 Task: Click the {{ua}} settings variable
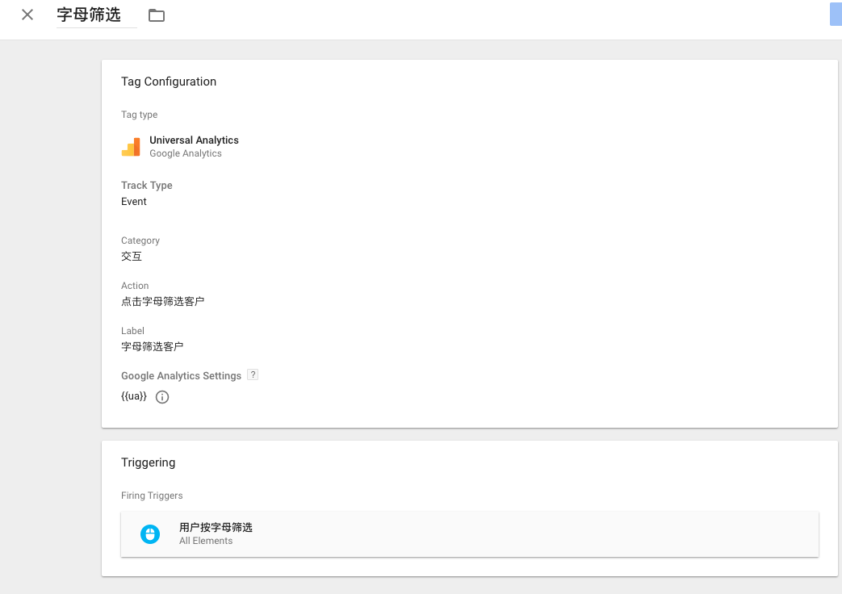pyautogui.click(x=134, y=396)
